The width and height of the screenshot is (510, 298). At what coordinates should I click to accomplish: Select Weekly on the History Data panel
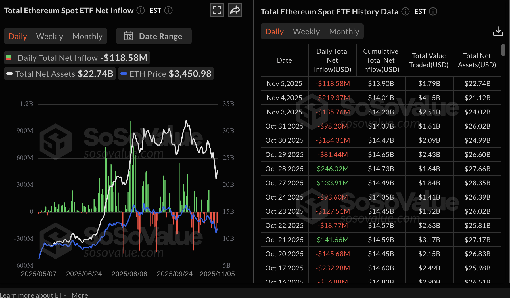pos(306,31)
